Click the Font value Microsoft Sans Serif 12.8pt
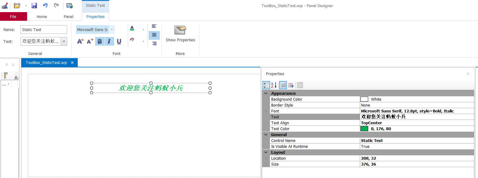The height and width of the screenshot is (178, 478). (x=407, y=111)
